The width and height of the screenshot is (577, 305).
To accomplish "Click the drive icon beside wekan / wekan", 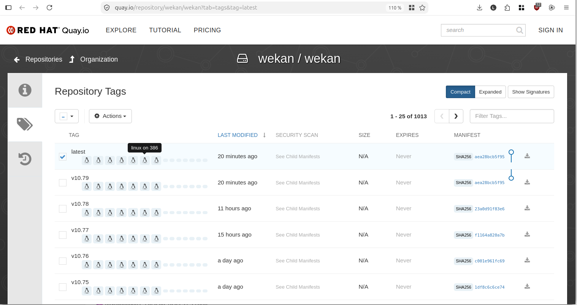I will (243, 59).
